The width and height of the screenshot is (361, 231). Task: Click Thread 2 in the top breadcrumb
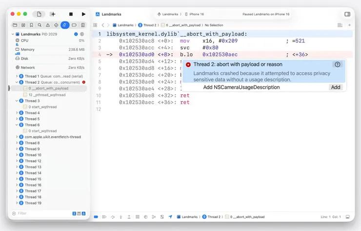pyautogui.click(x=147, y=25)
